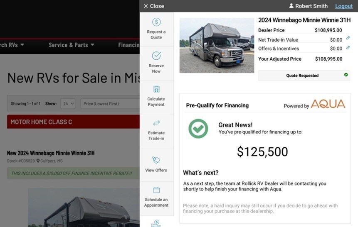This screenshot has width=358, height=227.
Task: Open the Financing navigation menu
Action: click(x=129, y=45)
